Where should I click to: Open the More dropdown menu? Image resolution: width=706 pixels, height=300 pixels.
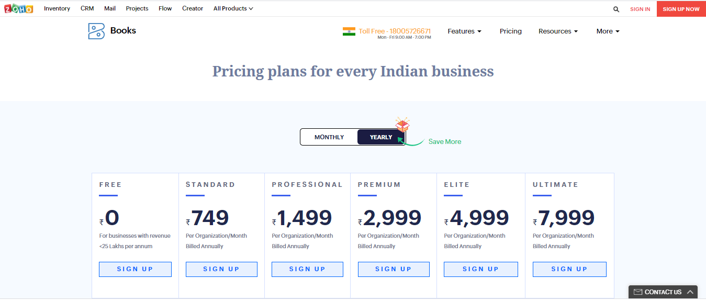click(x=608, y=31)
